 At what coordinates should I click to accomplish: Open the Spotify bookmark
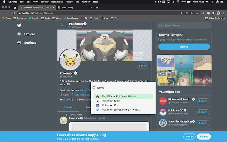pos(34,18)
